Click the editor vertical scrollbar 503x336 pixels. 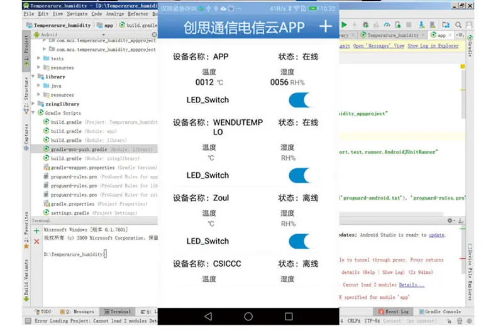pos(463,94)
